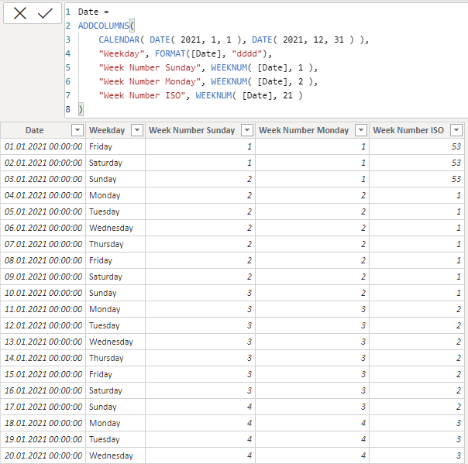Click first DATE function on line 3

click(160, 40)
